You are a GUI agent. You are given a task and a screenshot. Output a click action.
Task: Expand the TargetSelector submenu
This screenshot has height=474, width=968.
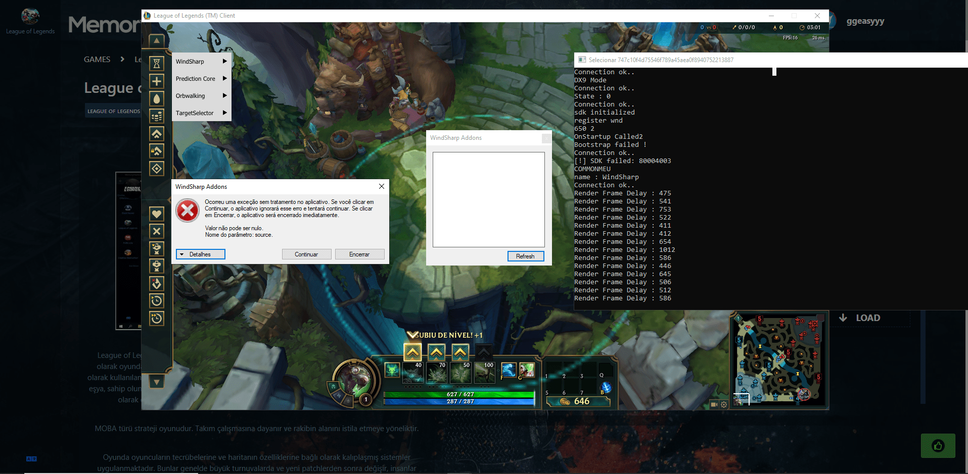click(x=202, y=113)
